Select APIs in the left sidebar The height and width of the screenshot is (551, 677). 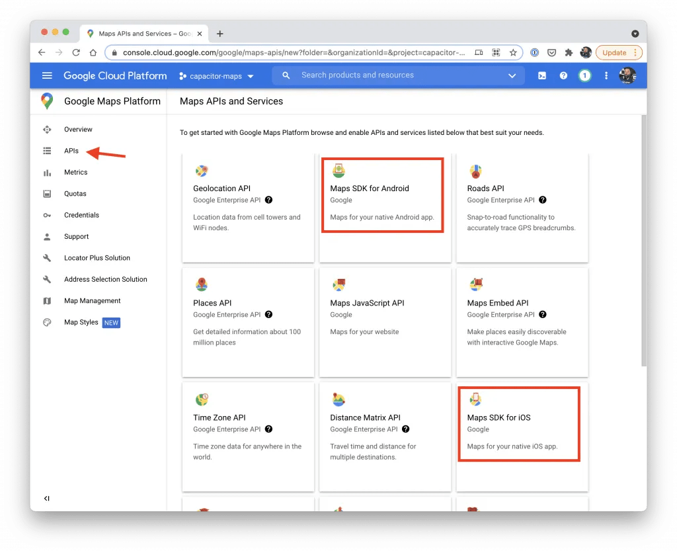click(71, 151)
